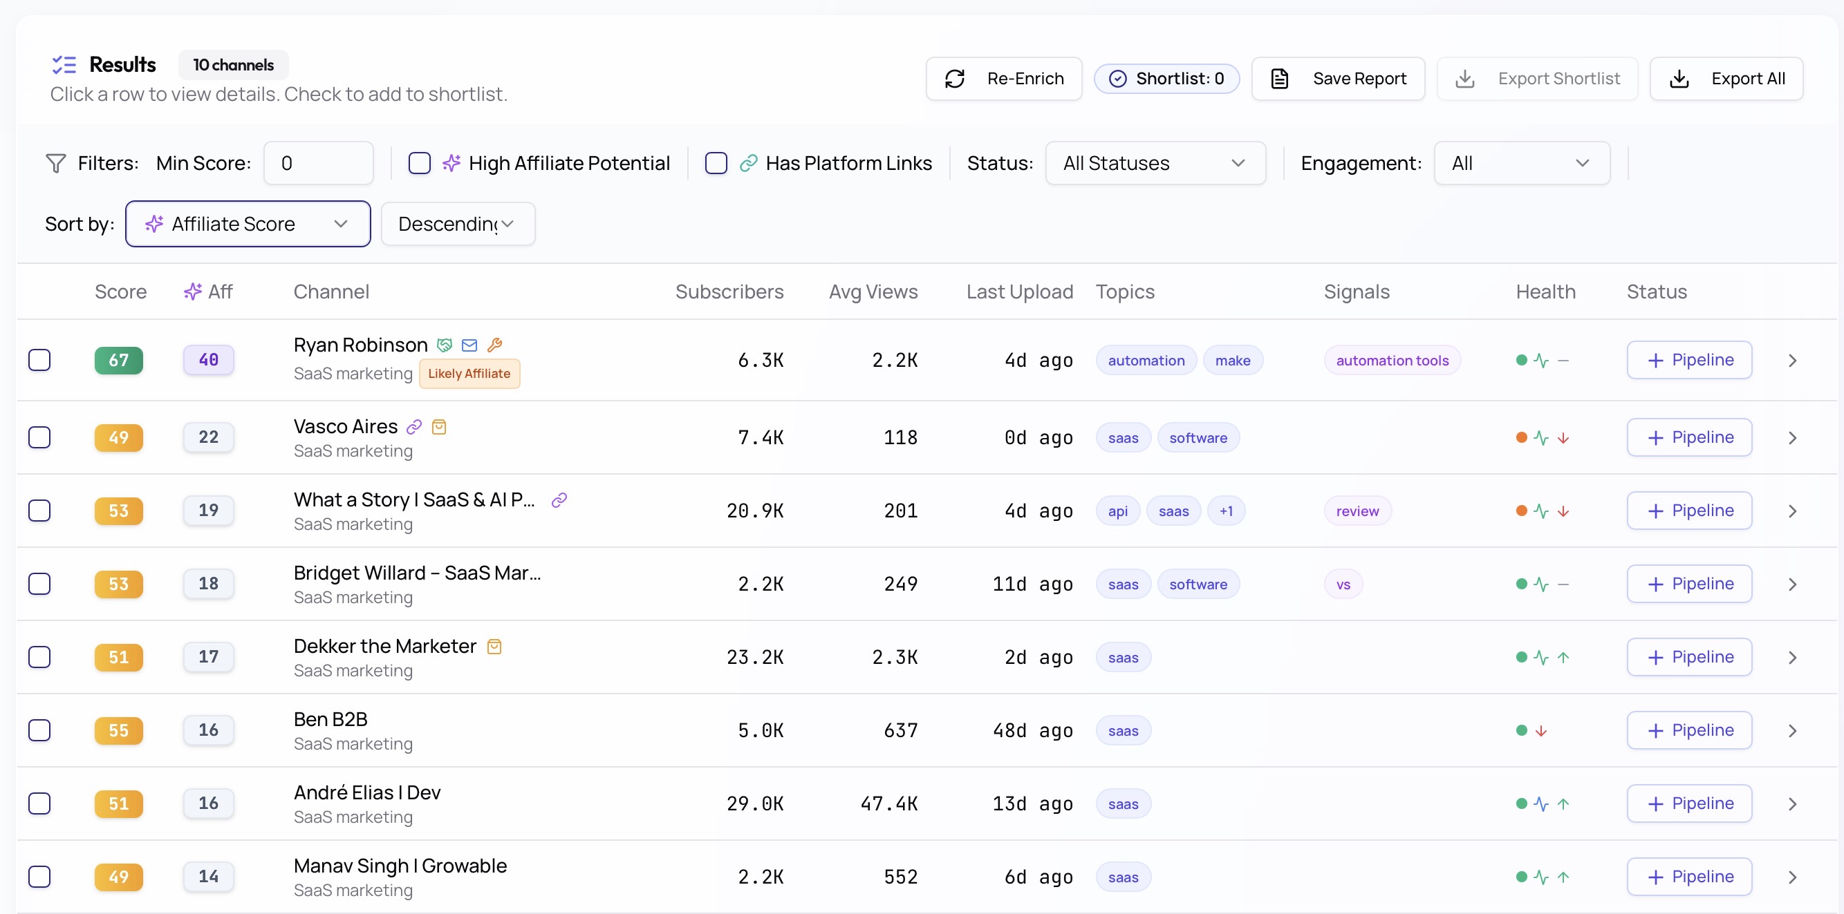Click the purple 40 affiliate score badge
Screen dimensions: 1844x914
tap(208, 360)
